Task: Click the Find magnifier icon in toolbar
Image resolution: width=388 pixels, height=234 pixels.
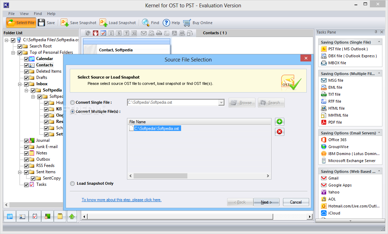Action: 145,23
